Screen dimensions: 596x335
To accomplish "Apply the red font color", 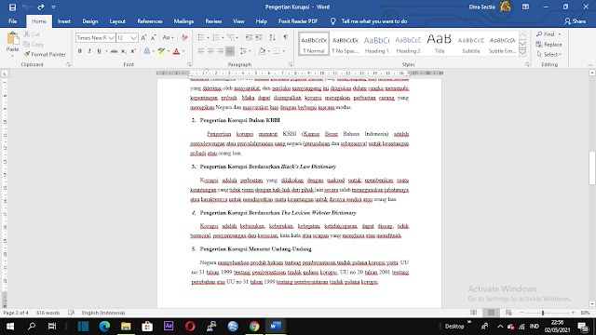I will [176, 51].
